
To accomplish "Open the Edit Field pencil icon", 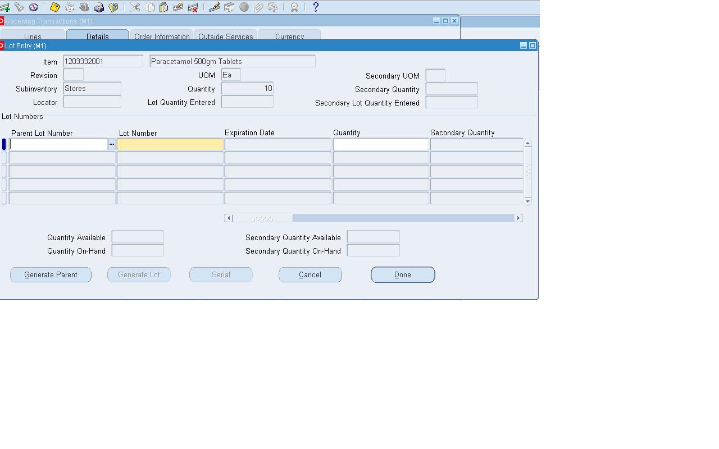I will (x=215, y=7).
